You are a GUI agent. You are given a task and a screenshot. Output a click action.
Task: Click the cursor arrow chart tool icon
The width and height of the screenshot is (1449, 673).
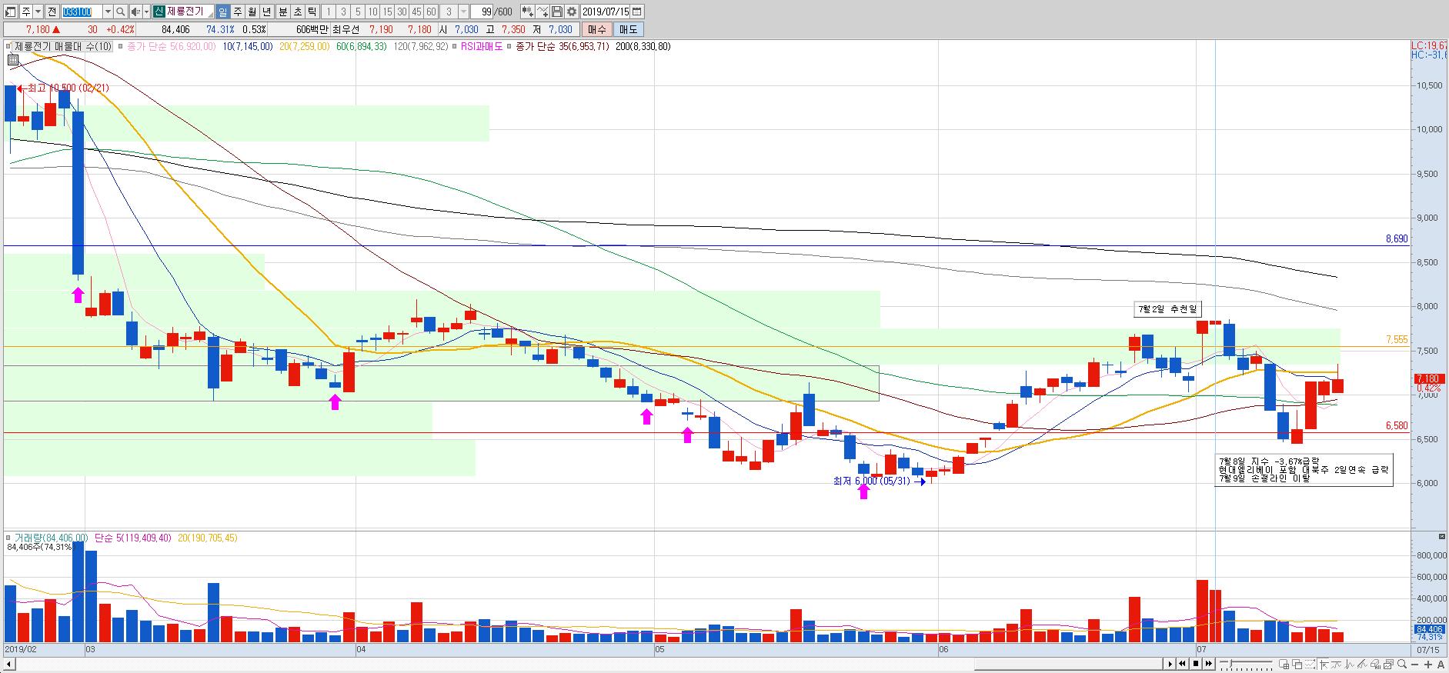[x=1324, y=665]
